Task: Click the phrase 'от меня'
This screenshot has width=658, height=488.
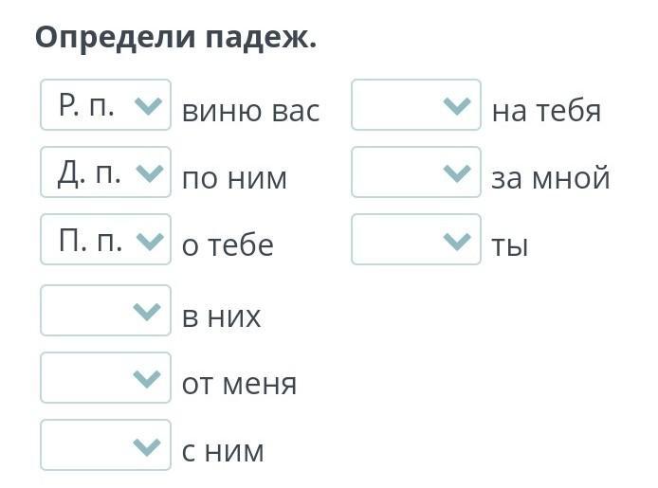Action: click(239, 384)
